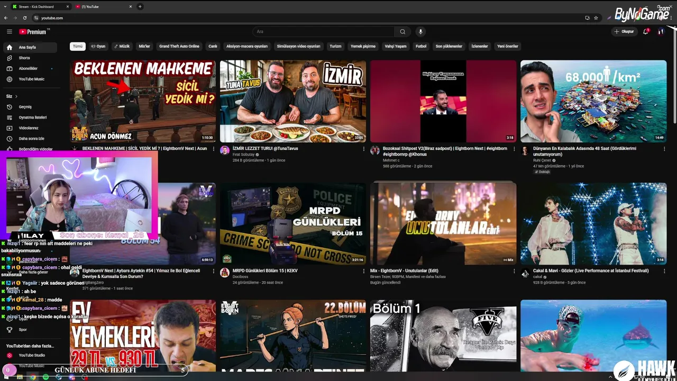
Task: Open the notifications bell
Action: coord(645,32)
